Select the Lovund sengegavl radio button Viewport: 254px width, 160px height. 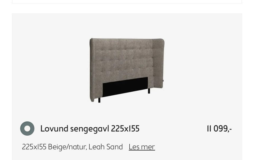click(x=27, y=128)
